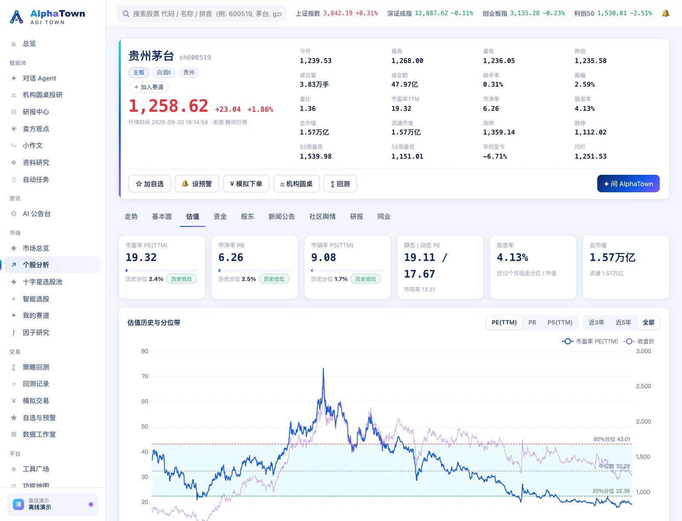
Task: Switch to the 走势 tab
Action: tap(131, 217)
